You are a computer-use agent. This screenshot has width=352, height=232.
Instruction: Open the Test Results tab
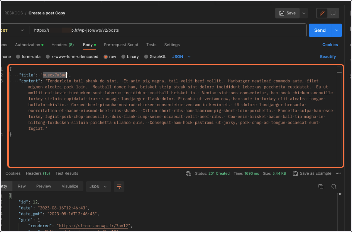[x=67, y=173]
